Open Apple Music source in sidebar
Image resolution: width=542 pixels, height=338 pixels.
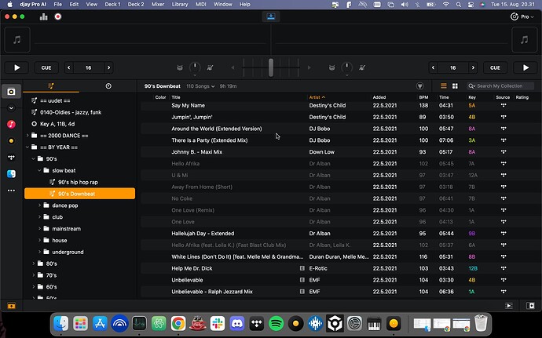point(11,124)
